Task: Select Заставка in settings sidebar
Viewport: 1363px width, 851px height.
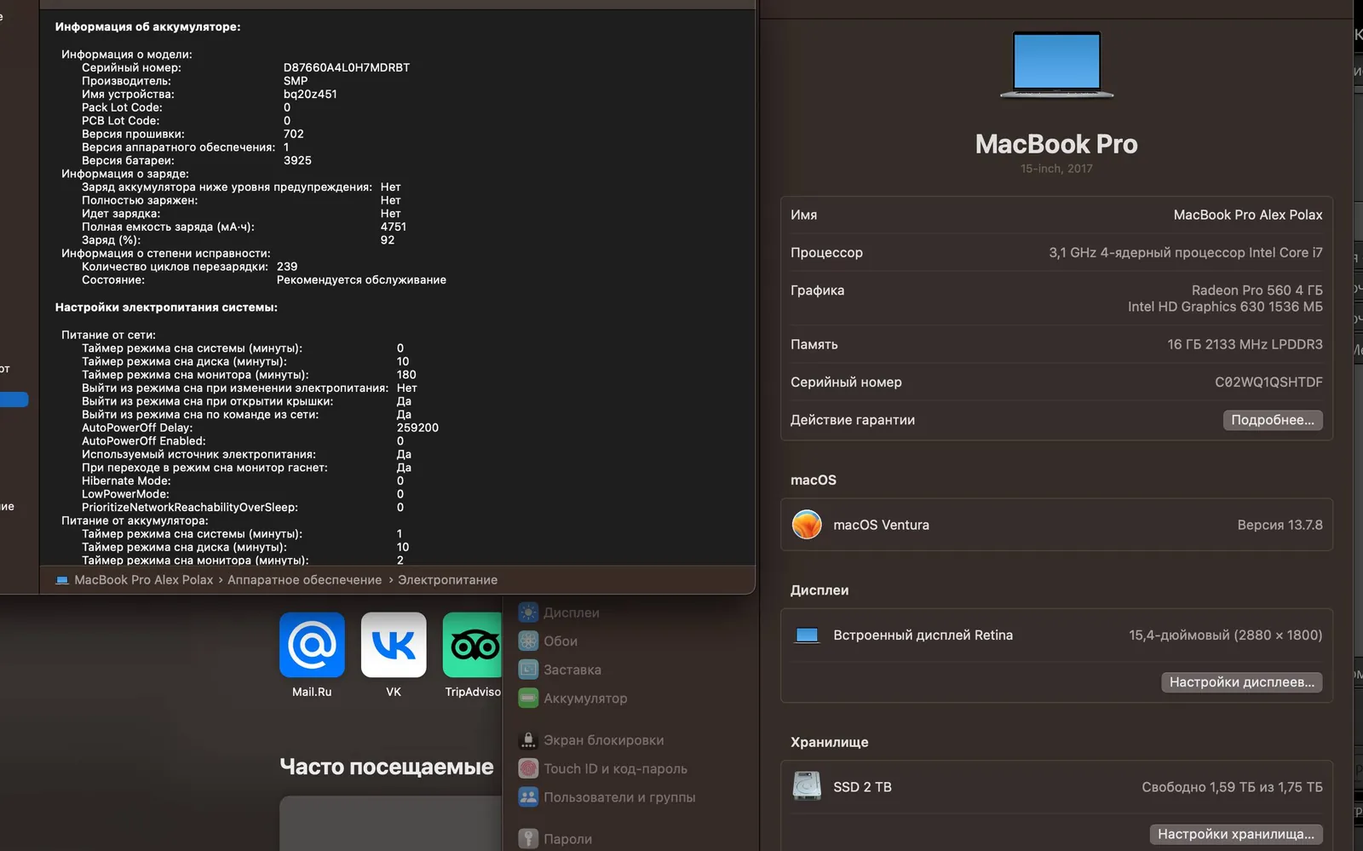Action: [572, 670]
